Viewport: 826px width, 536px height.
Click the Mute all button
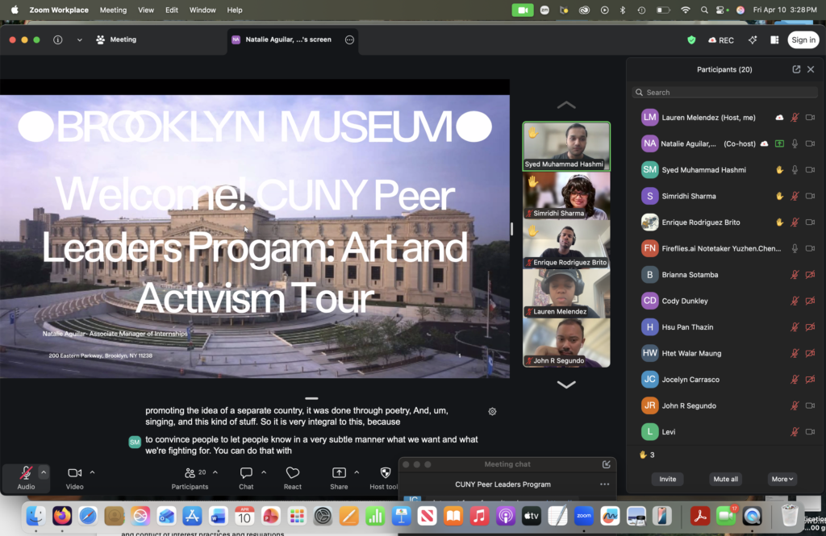point(725,479)
